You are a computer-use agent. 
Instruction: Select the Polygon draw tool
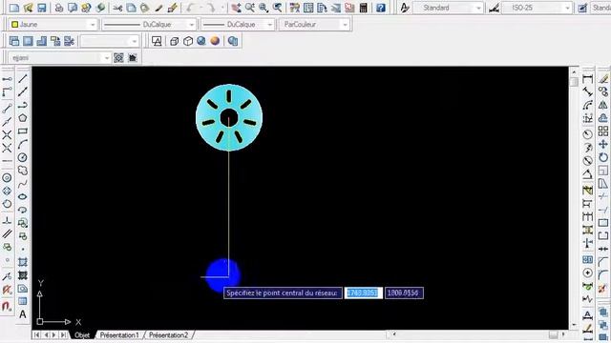(23, 118)
